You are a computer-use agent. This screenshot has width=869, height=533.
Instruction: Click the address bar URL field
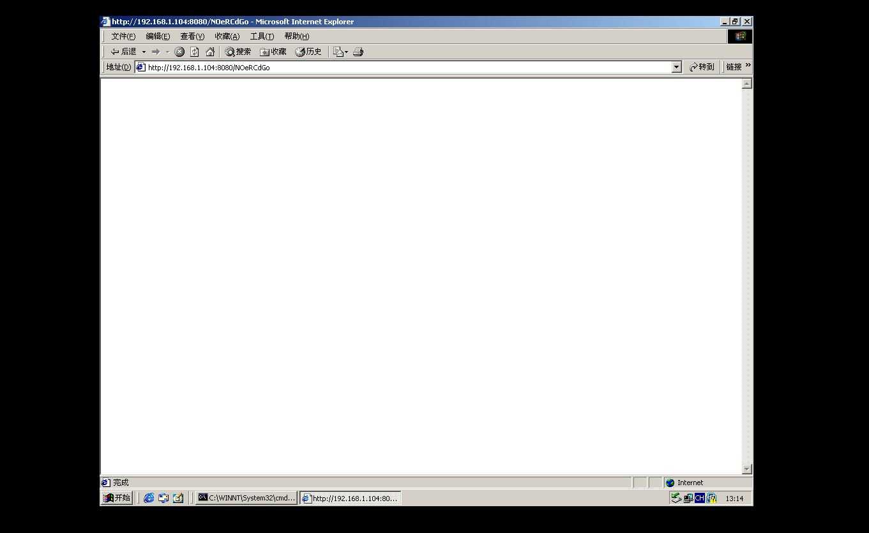click(x=409, y=67)
